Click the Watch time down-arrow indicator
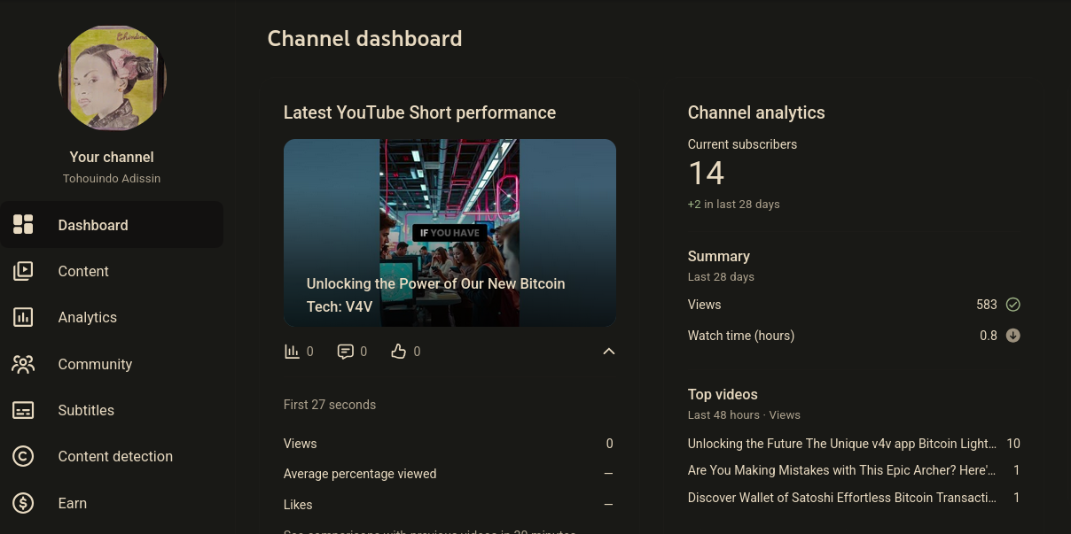 1013,336
